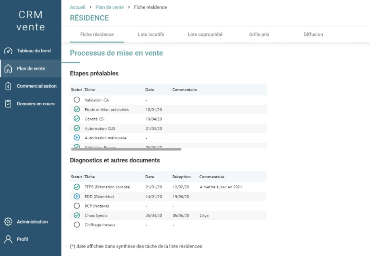
Task: Click date 14/01/20 for EDD row
Action: (x=154, y=196)
